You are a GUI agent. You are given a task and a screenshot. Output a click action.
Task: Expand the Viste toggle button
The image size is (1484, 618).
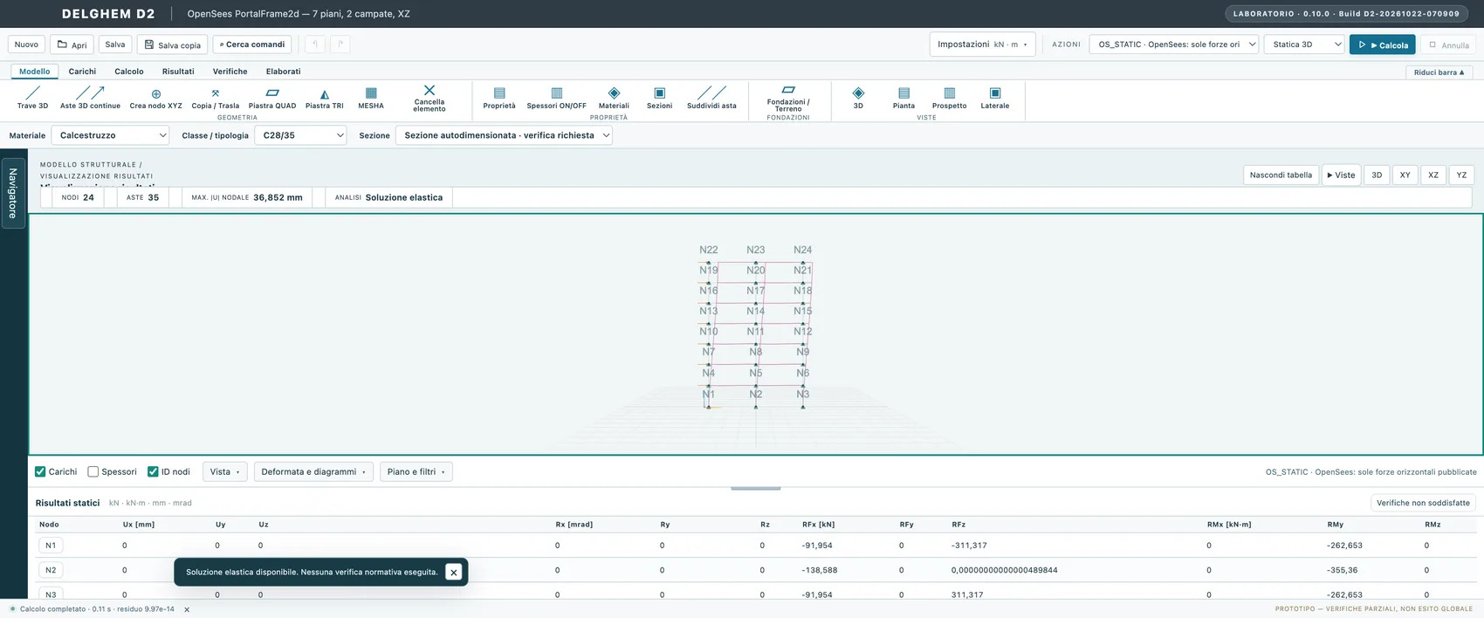click(1341, 175)
